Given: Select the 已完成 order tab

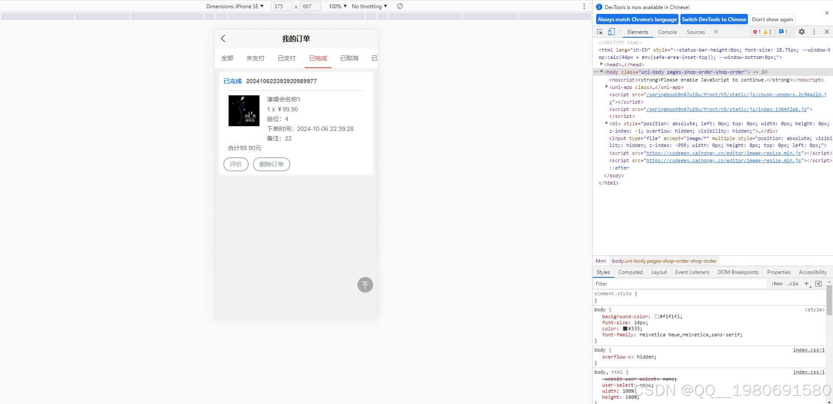Looking at the screenshot, I should click(318, 58).
